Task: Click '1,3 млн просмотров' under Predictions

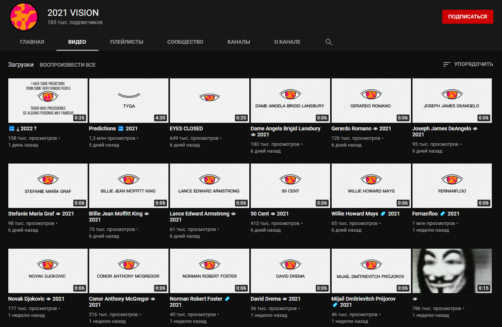Action: (112, 138)
